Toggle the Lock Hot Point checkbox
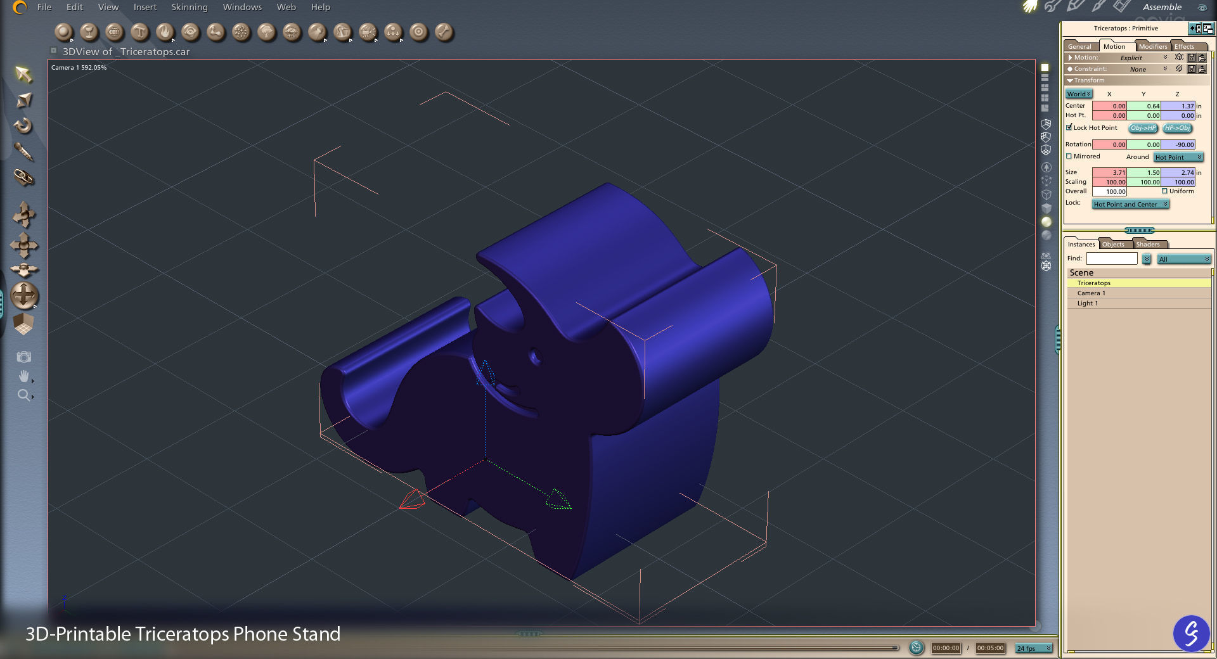Image resolution: width=1217 pixels, height=659 pixels. pos(1069,127)
